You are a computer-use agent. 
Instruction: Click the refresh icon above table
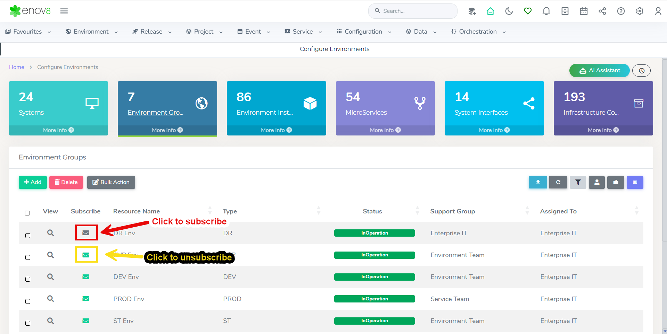coord(558,182)
